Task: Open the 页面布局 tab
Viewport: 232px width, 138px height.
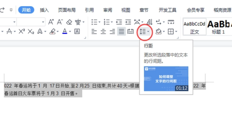Action: pos(67,10)
